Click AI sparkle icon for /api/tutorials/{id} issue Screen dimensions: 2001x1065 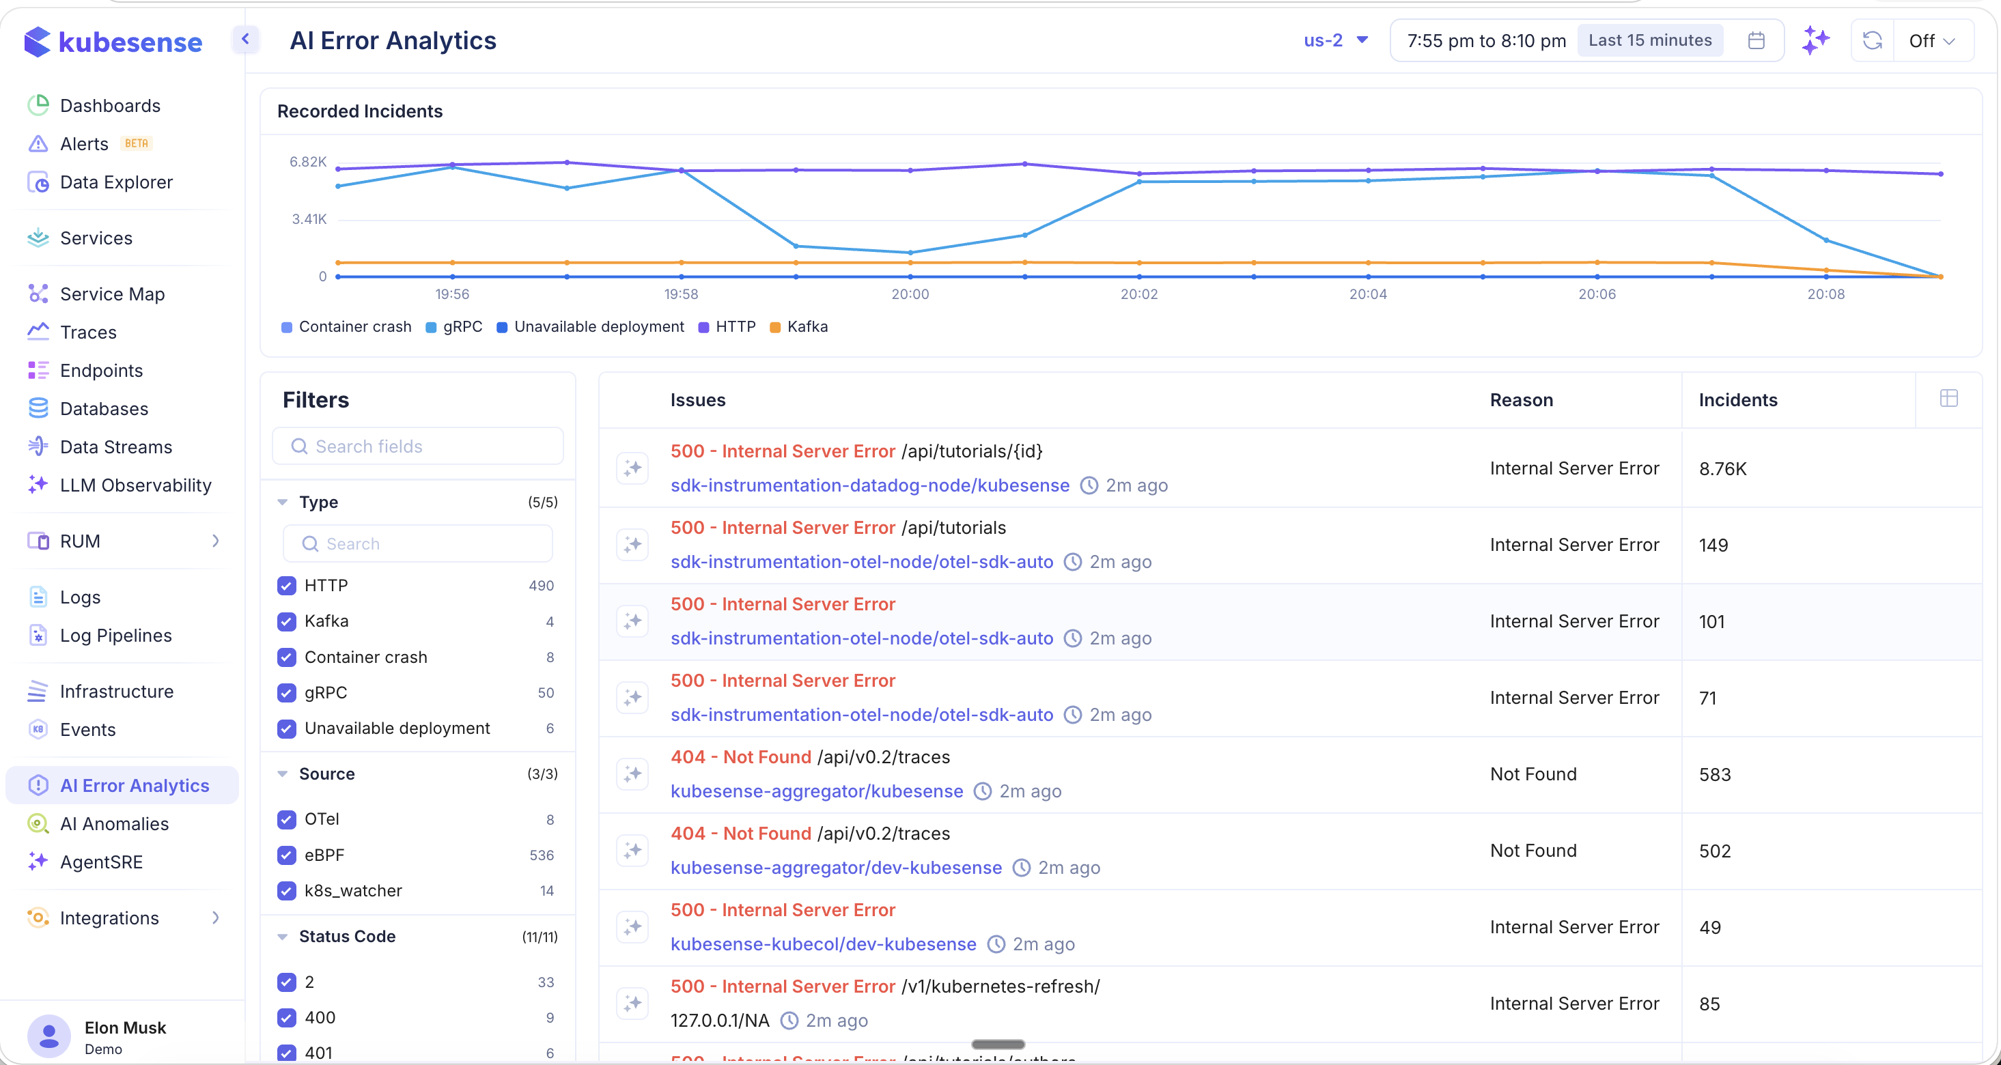pyautogui.click(x=632, y=468)
